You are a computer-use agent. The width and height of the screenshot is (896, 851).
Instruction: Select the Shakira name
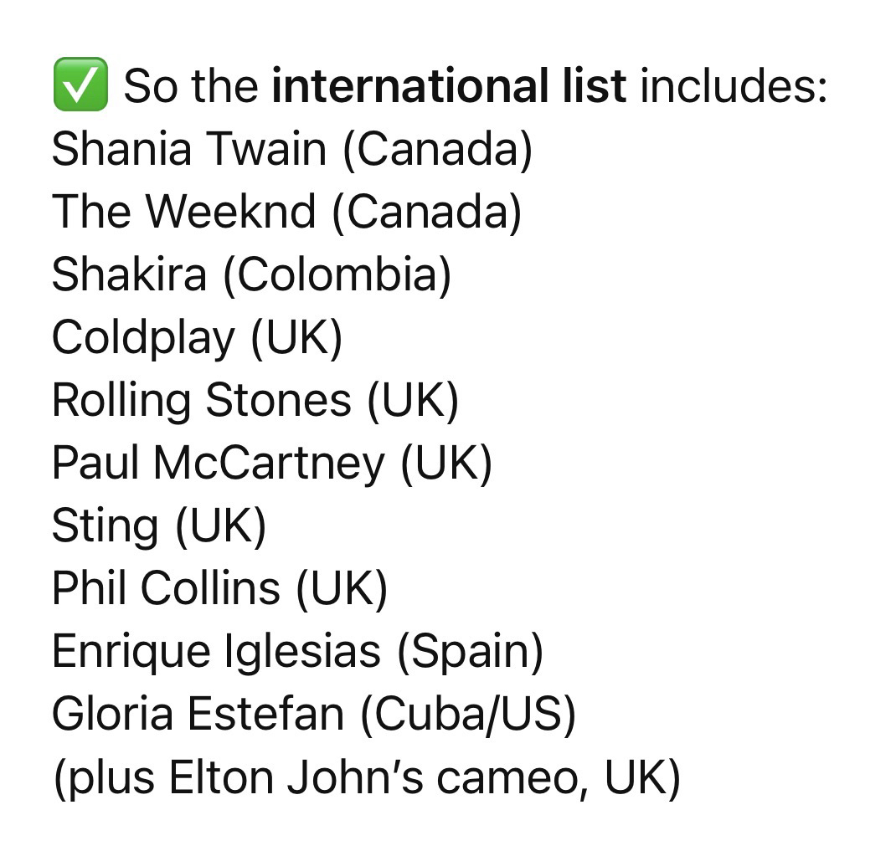(x=128, y=274)
